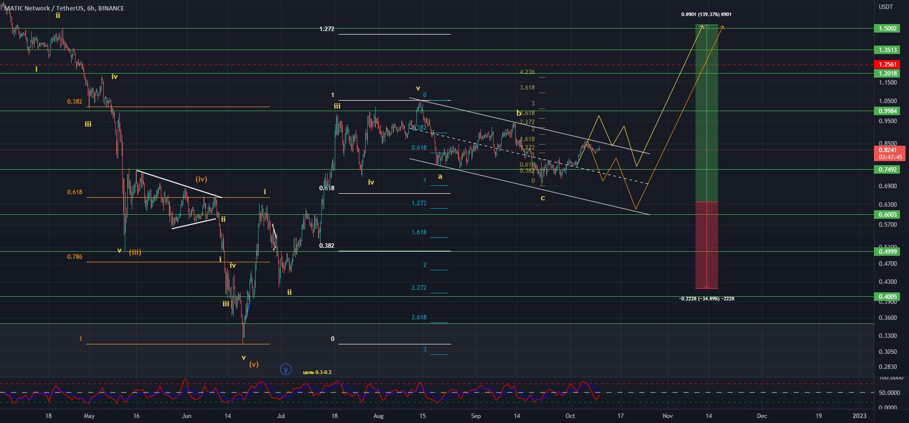Click the circled blue y wave label
This screenshot has height=423, width=909.
[286, 370]
